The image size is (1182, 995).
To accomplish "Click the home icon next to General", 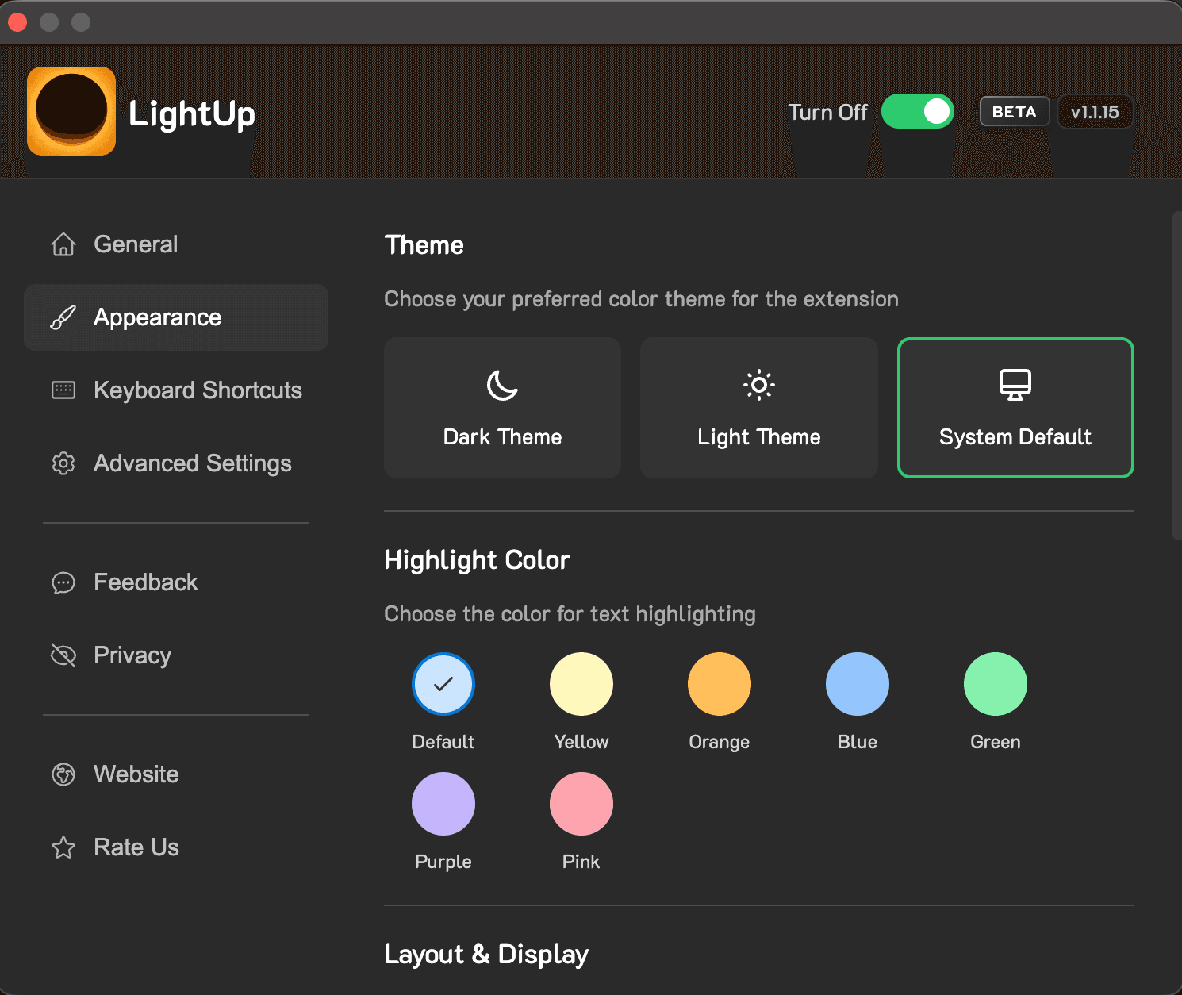I will click(x=63, y=244).
